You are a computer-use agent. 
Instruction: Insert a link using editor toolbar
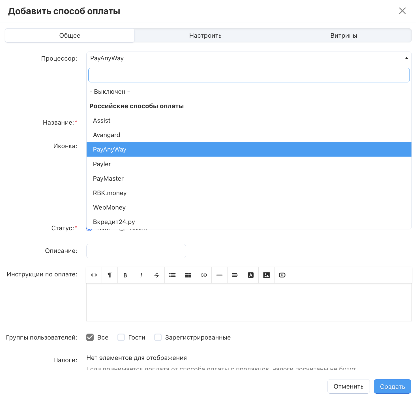[204, 275]
